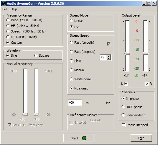Click the Start button
The width and height of the screenshot is (158, 145).
[x=79, y=138]
